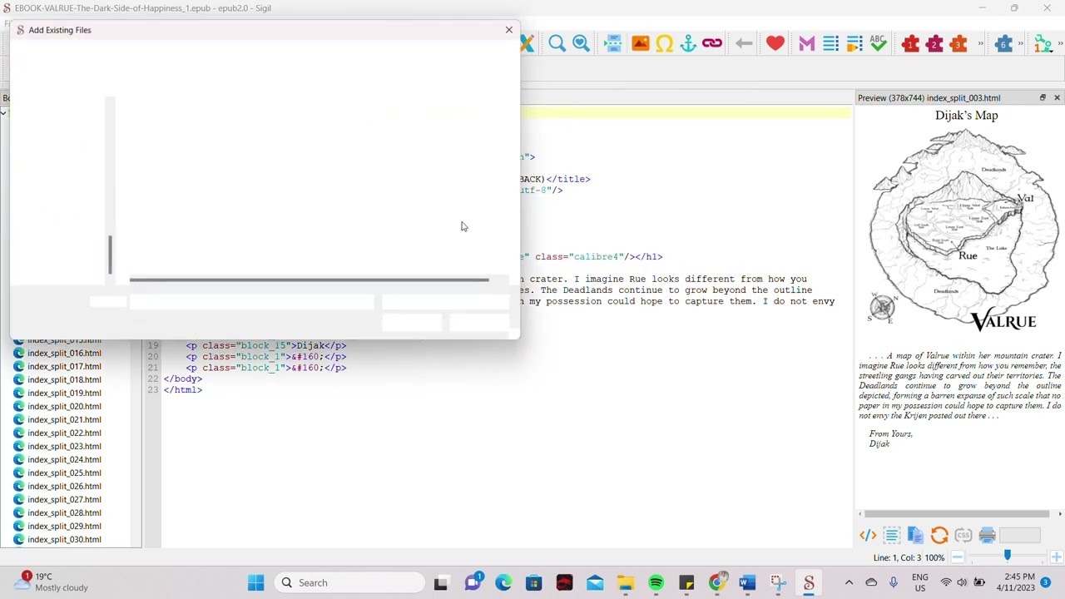Click Preview's orange Reload icon
1065x599 pixels.
[x=939, y=536]
